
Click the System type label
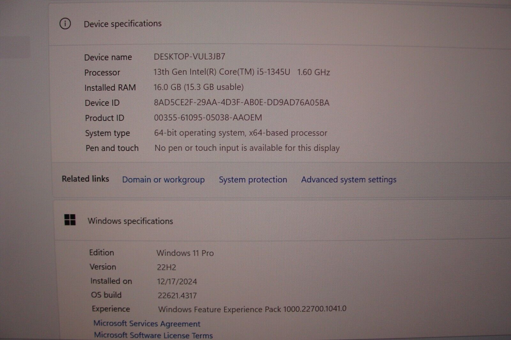[x=108, y=133]
